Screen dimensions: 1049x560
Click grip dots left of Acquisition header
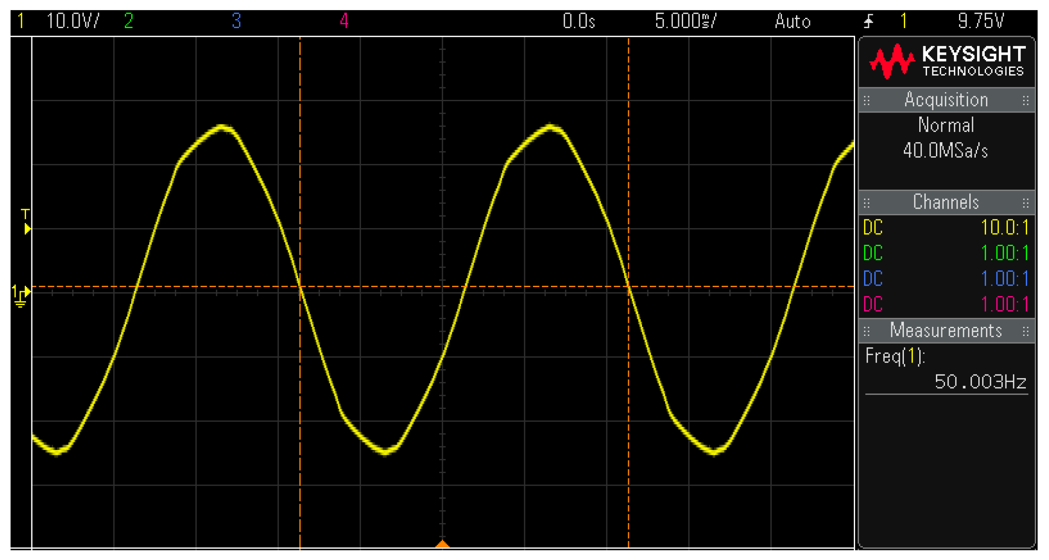[866, 100]
